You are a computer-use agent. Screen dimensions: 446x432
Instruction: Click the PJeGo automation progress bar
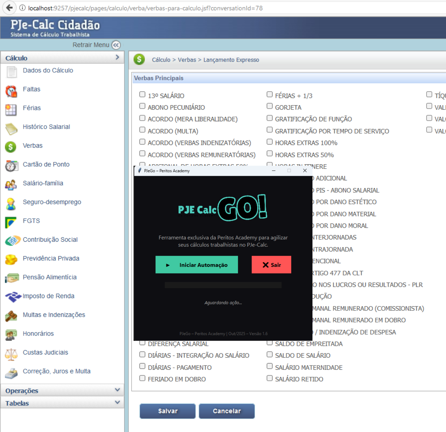pos(223,285)
